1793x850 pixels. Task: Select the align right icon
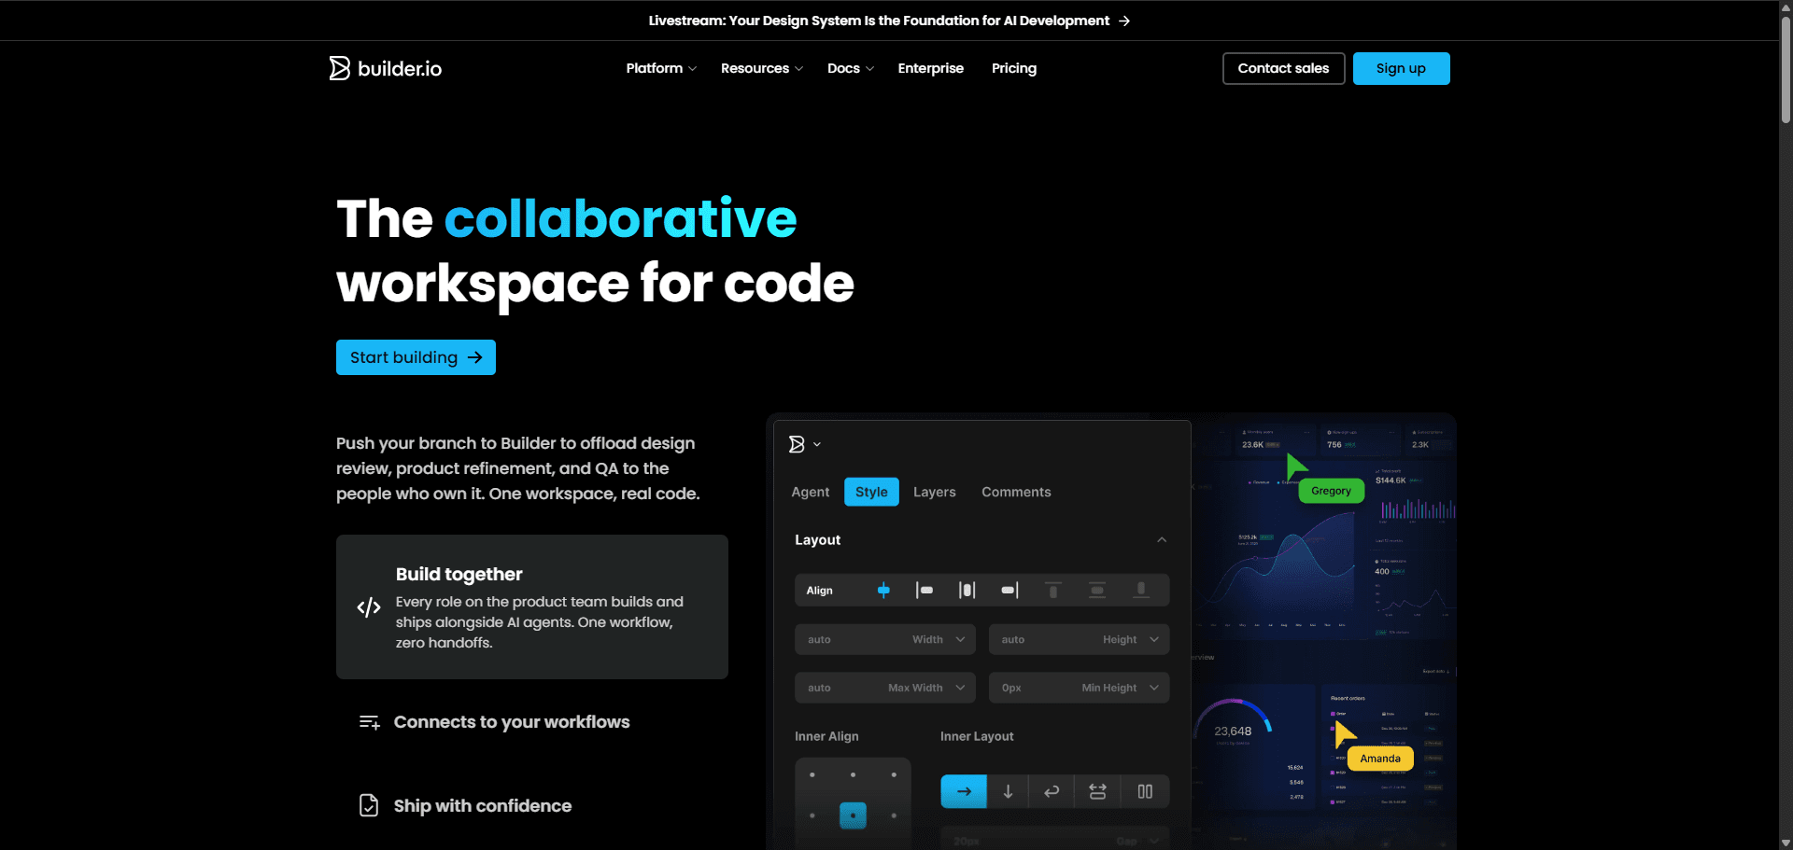coord(1009,590)
